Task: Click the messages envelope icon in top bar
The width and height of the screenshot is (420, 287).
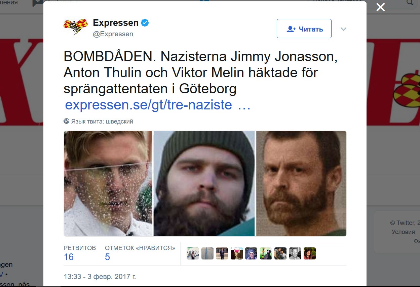Action: [37, 3]
